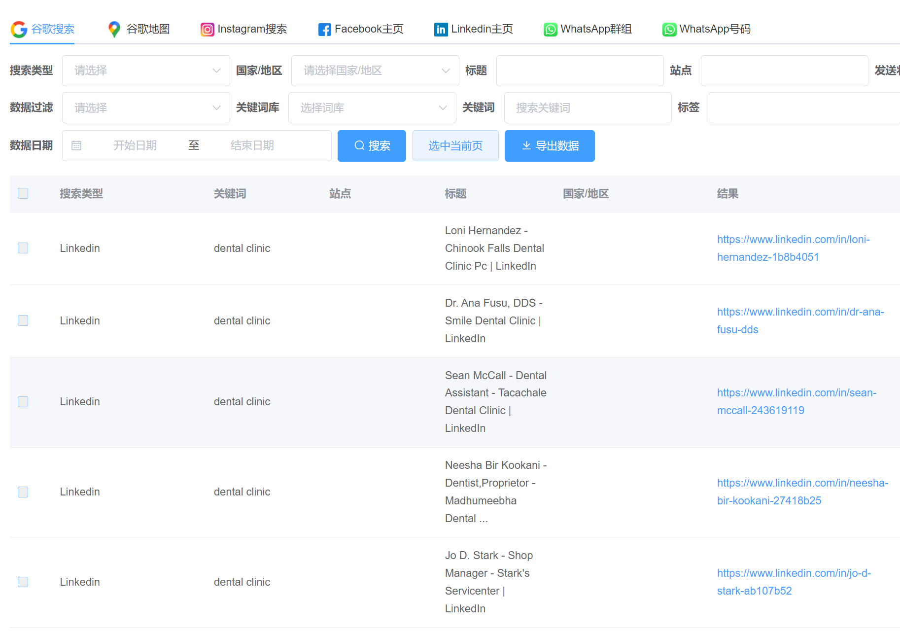Open the 谷歌搜索 tab
900x635 pixels.
pos(42,29)
